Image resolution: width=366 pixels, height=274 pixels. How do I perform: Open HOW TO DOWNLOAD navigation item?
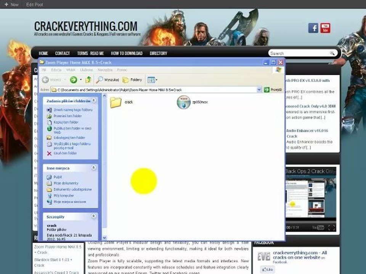[127, 53]
